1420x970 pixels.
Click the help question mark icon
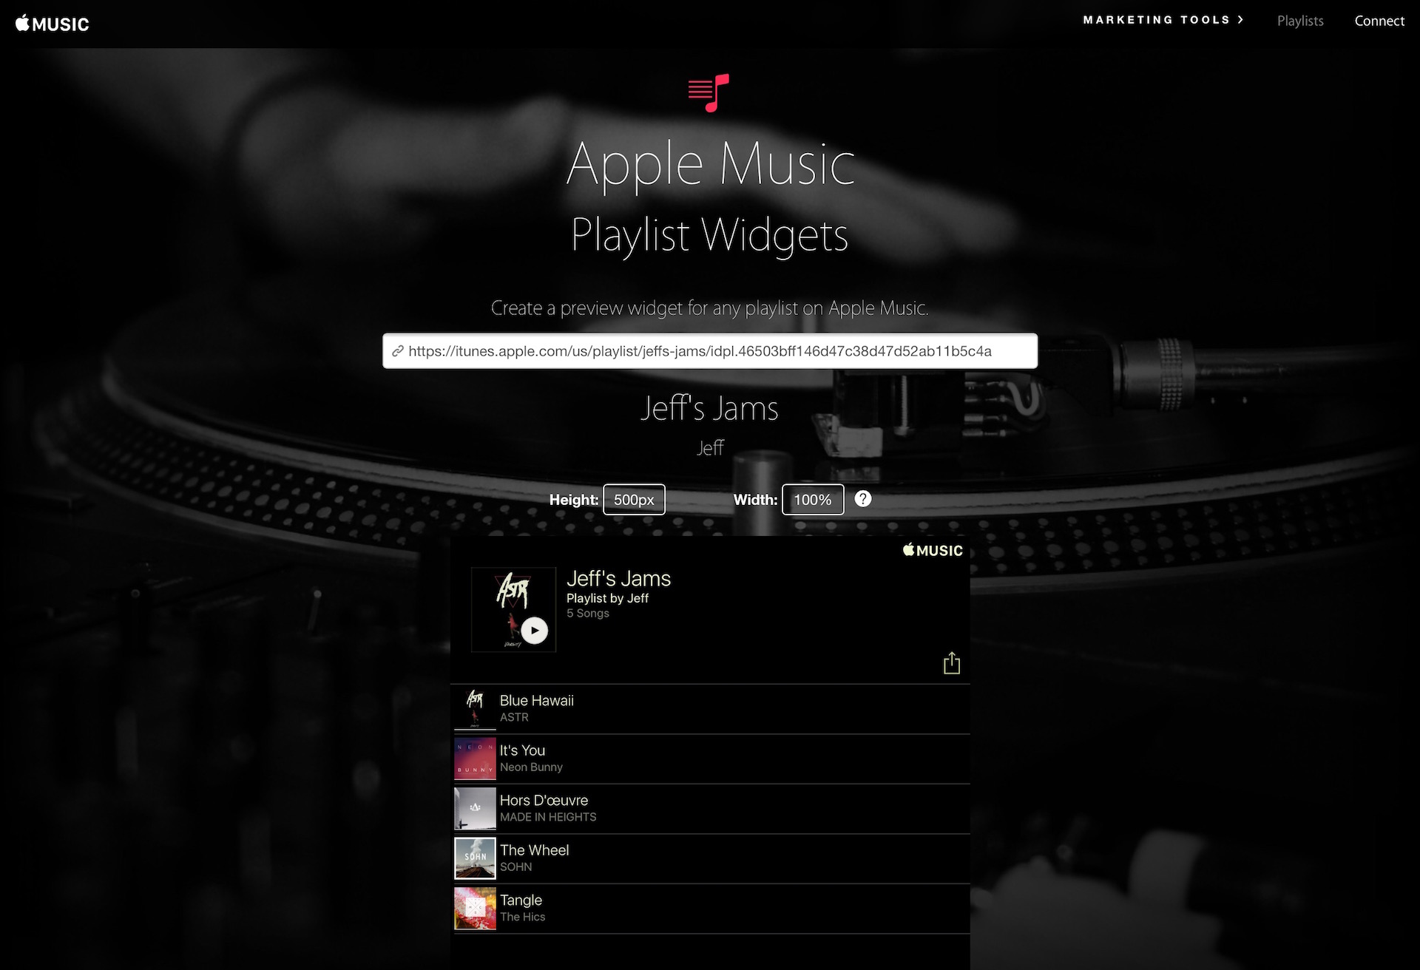pyautogui.click(x=863, y=498)
